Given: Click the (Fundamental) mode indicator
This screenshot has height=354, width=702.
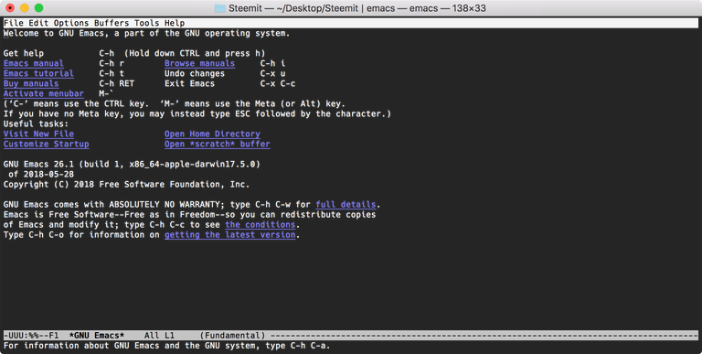Looking at the screenshot, I should (x=232, y=336).
